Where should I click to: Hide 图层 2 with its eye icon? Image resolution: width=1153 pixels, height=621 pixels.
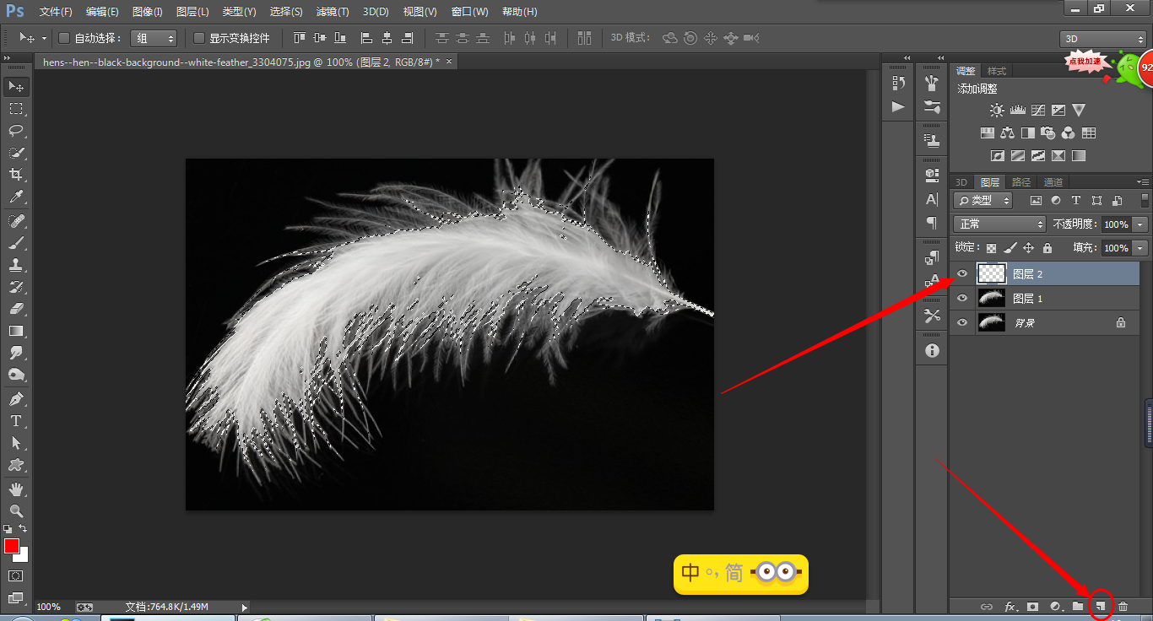point(961,273)
